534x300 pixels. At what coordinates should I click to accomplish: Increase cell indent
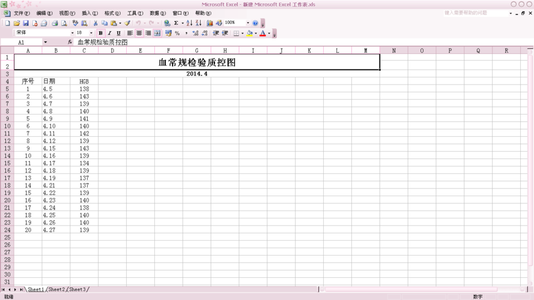225,33
